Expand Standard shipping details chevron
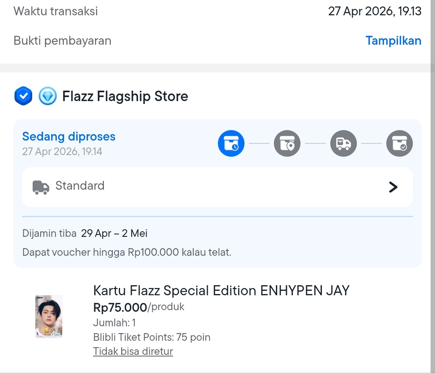The height and width of the screenshot is (373, 435). point(393,187)
